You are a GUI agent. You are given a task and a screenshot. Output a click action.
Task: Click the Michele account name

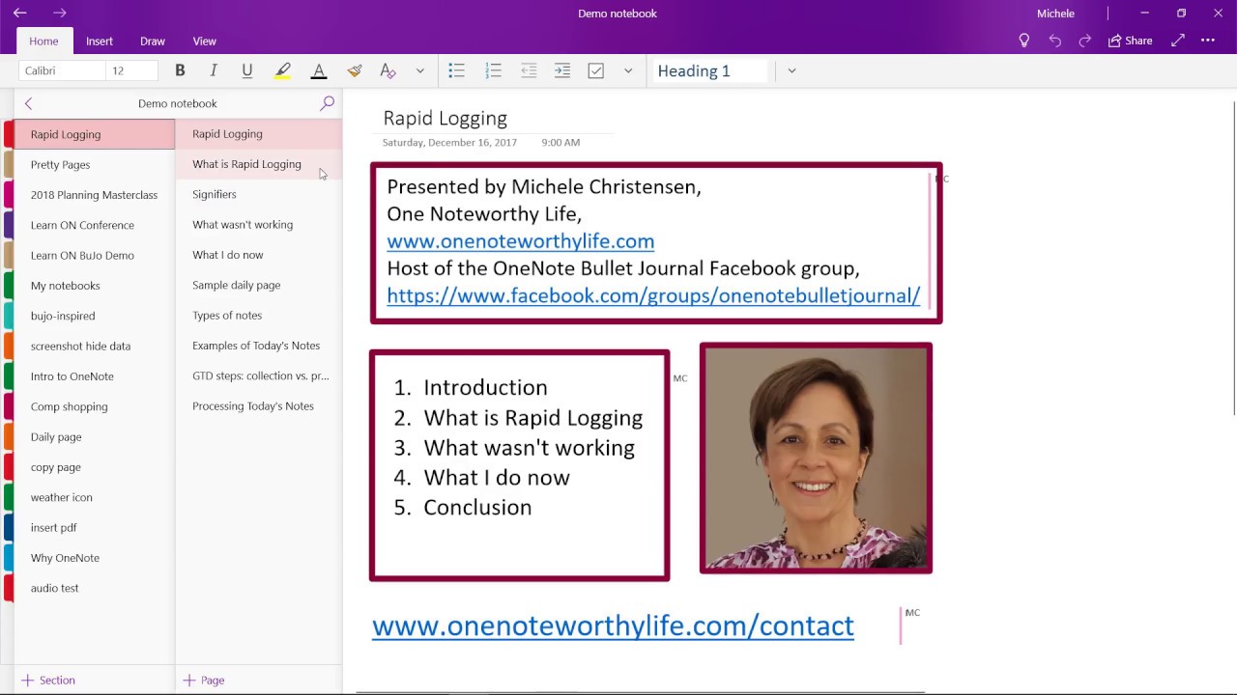point(1055,14)
